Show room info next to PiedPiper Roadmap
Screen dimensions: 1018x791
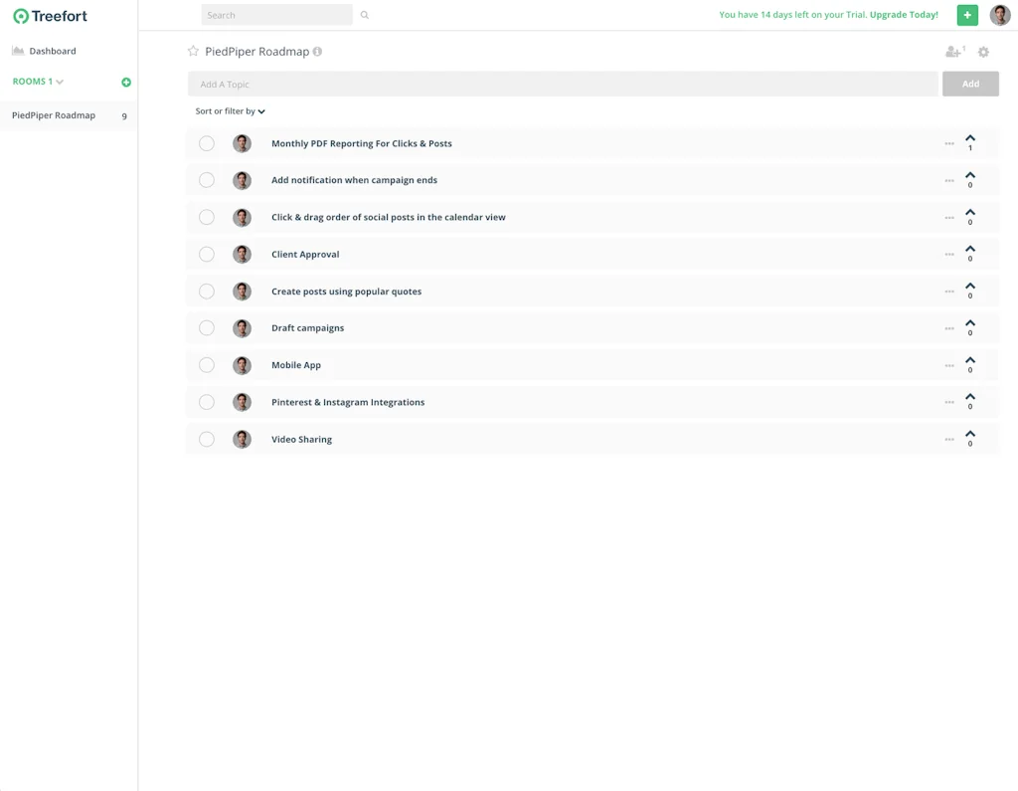(317, 52)
